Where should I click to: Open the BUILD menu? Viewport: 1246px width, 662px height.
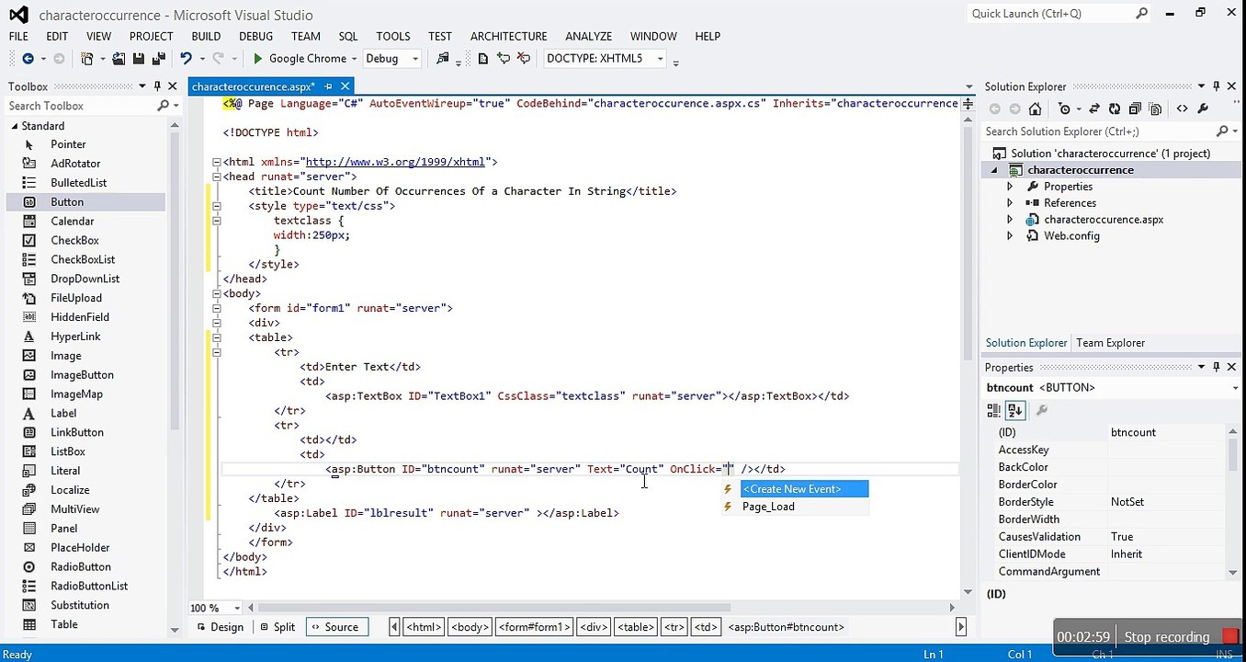(x=206, y=36)
